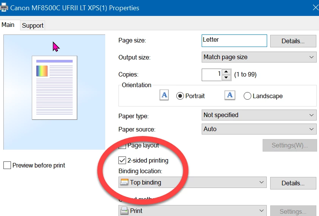Image resolution: width=319 pixels, height=216 pixels.
Task: Increase copies with the up arrow
Action: tap(226, 72)
